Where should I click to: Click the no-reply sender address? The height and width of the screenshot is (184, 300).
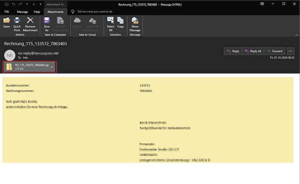[38, 53]
